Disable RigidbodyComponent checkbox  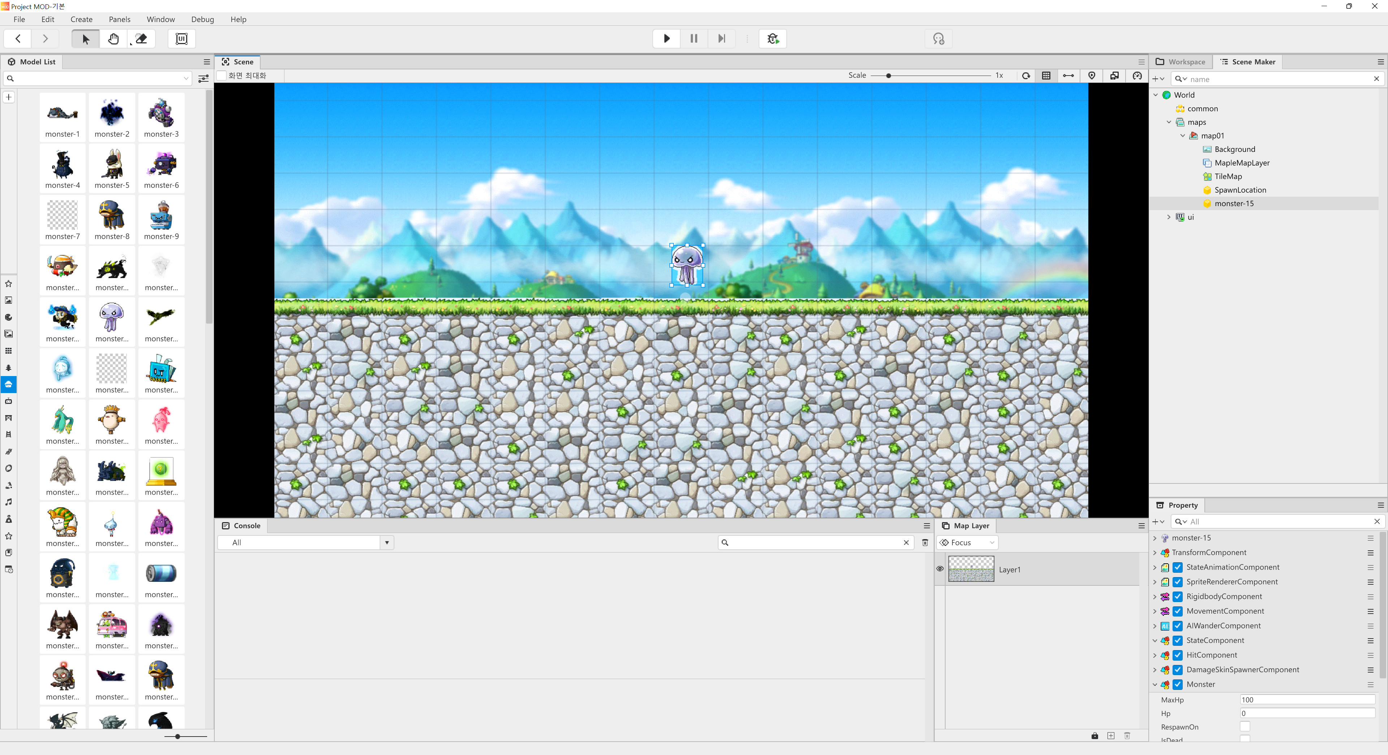(x=1178, y=597)
